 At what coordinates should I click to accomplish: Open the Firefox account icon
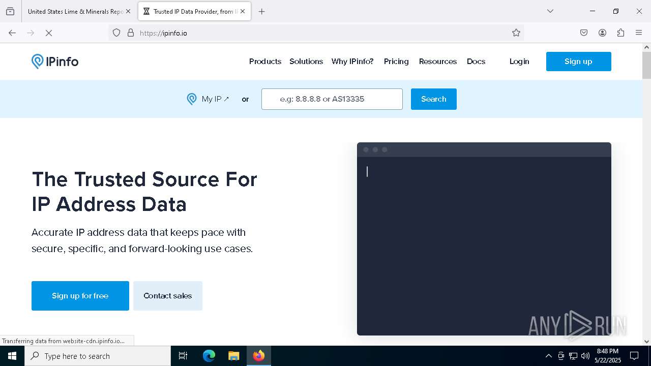click(x=602, y=33)
